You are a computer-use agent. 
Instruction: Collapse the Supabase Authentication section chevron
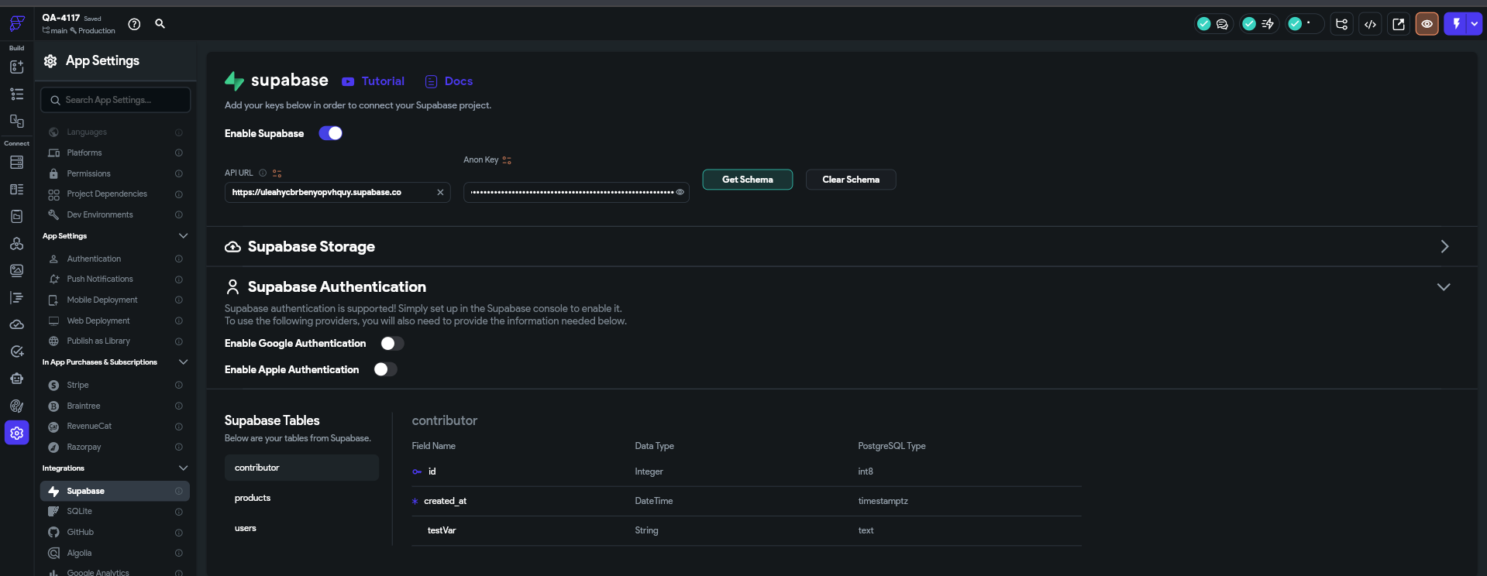point(1444,287)
